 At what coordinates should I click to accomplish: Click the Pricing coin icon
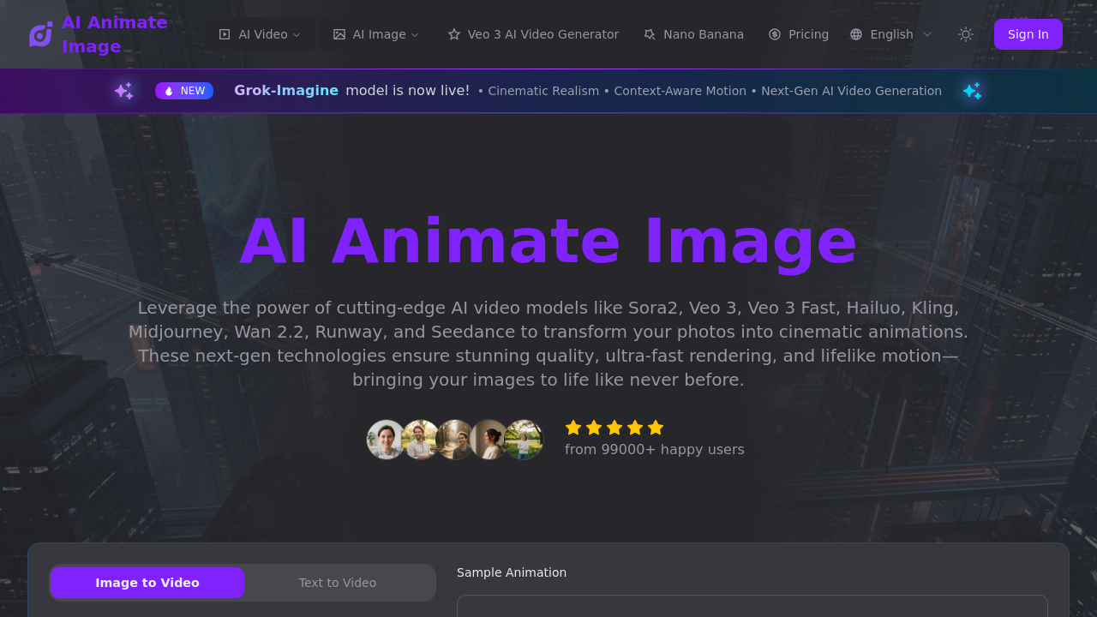pos(773,34)
